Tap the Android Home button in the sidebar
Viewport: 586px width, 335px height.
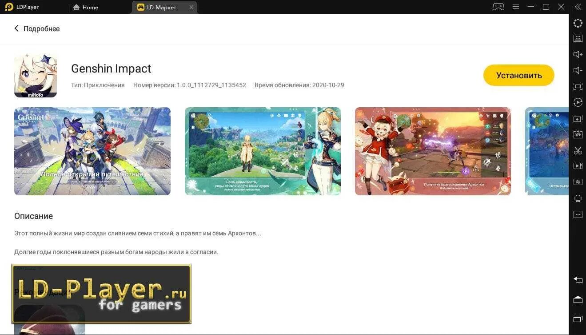tap(578, 299)
